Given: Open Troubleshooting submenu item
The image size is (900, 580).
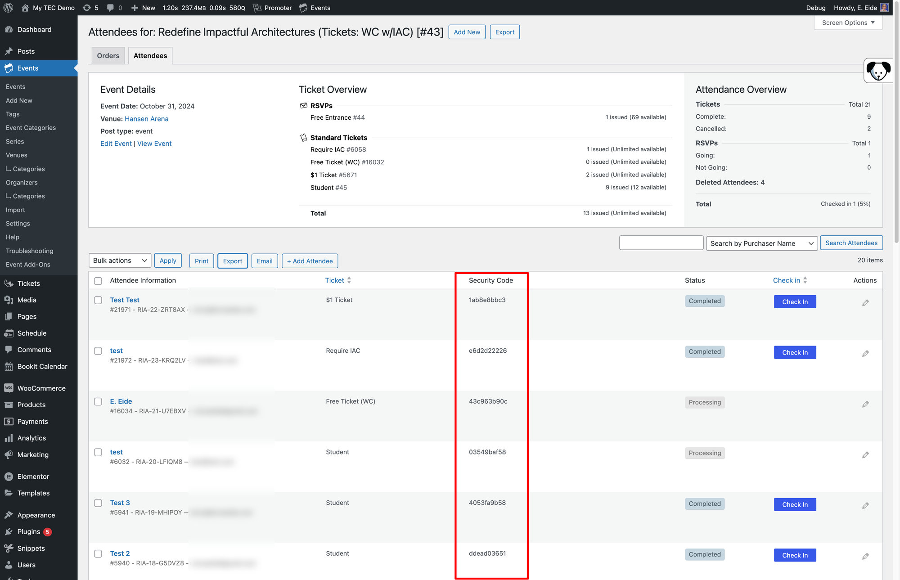Looking at the screenshot, I should [30, 251].
